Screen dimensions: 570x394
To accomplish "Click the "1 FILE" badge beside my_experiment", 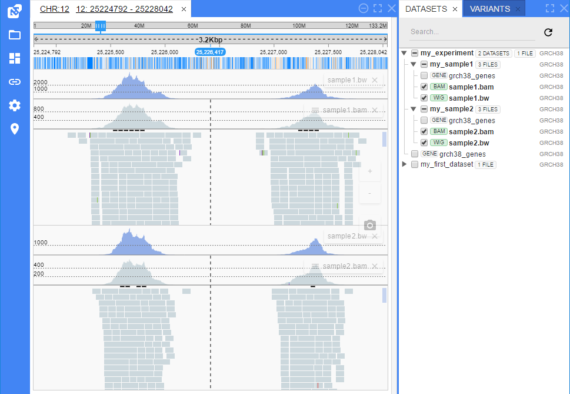I will click(x=525, y=54).
